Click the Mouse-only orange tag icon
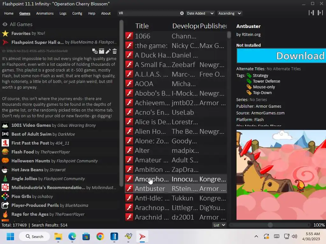Image resolution: width=326 pixels, height=244 pixels. click(249, 87)
